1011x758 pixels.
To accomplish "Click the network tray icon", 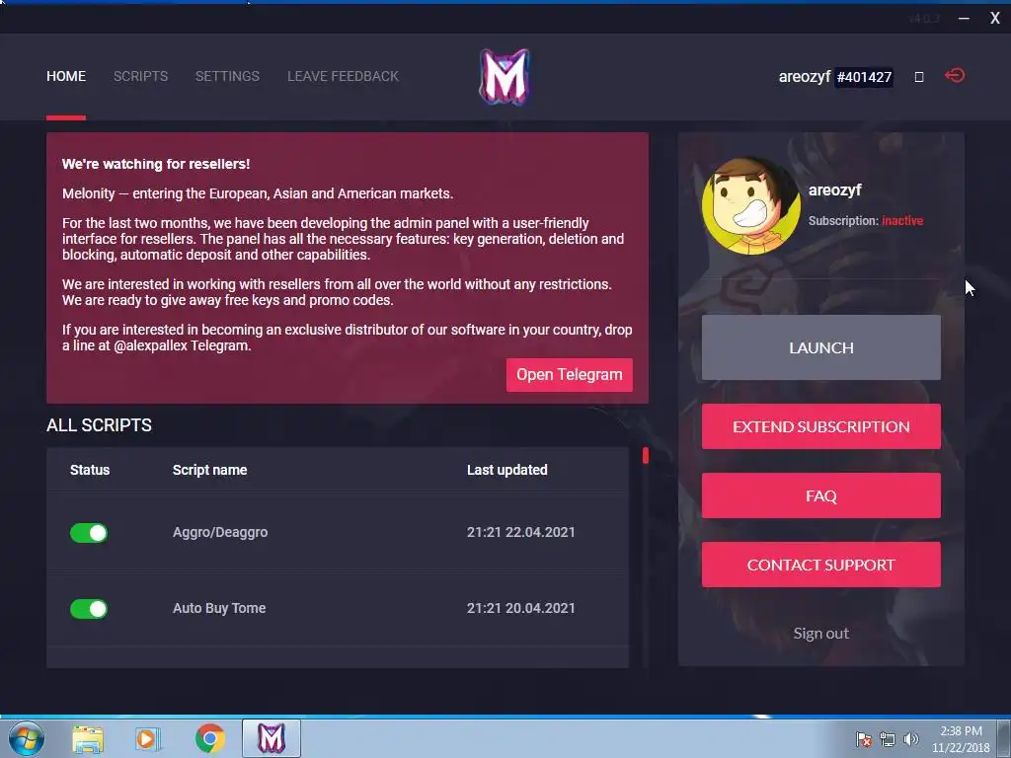I will click(888, 739).
